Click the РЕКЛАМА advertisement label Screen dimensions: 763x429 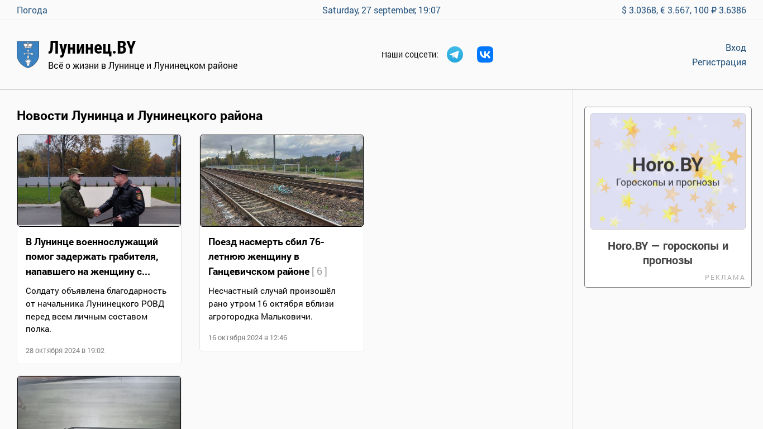tap(724, 278)
